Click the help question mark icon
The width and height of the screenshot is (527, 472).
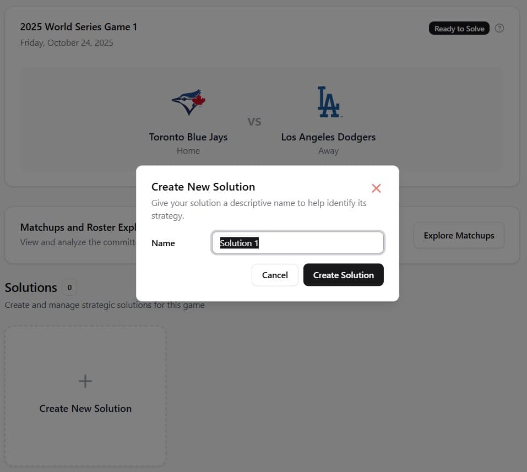[x=499, y=29]
